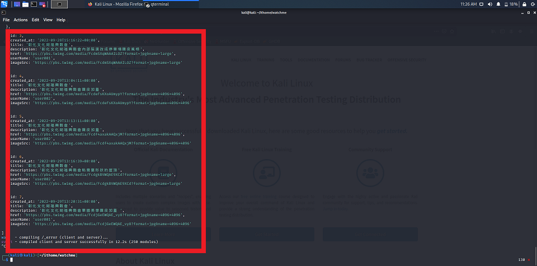Image resolution: width=537 pixels, height=266 pixels.
Task: Open the File menu
Action: click(x=6, y=20)
